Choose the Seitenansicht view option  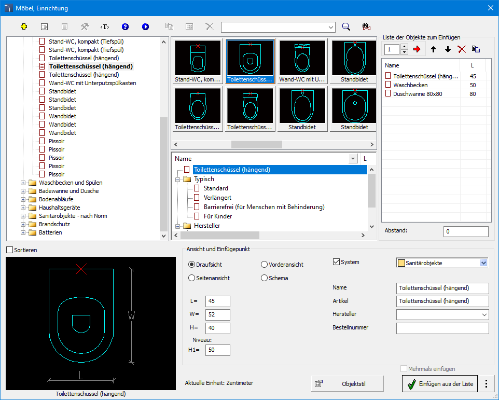[x=191, y=278]
